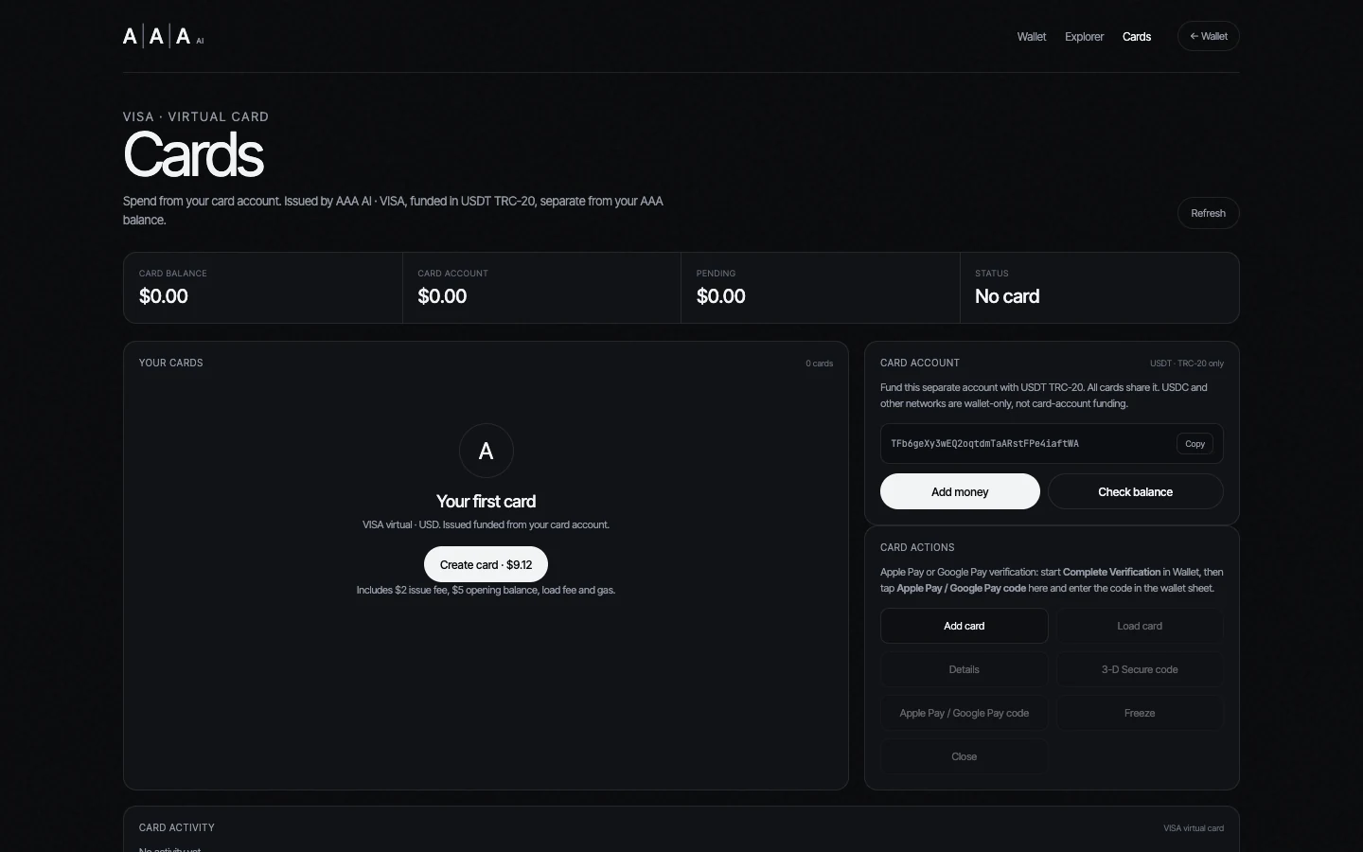The image size is (1363, 852).
Task: Open card Details action
Action: coord(964,669)
